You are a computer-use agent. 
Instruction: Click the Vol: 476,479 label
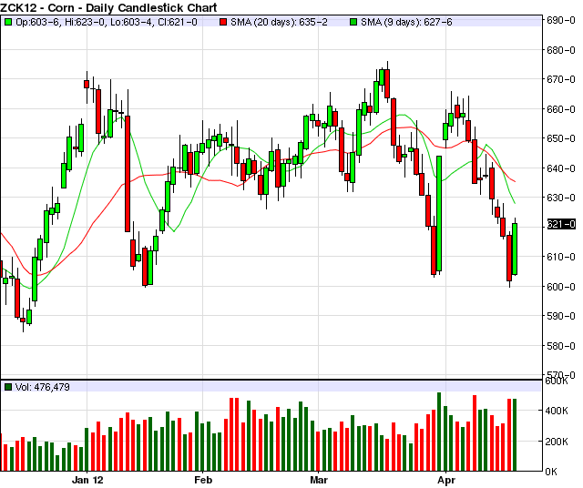[43, 387]
